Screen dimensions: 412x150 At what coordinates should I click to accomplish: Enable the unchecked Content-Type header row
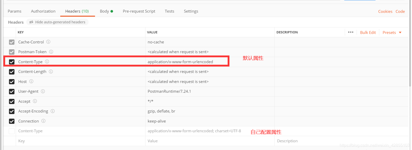point(12,131)
